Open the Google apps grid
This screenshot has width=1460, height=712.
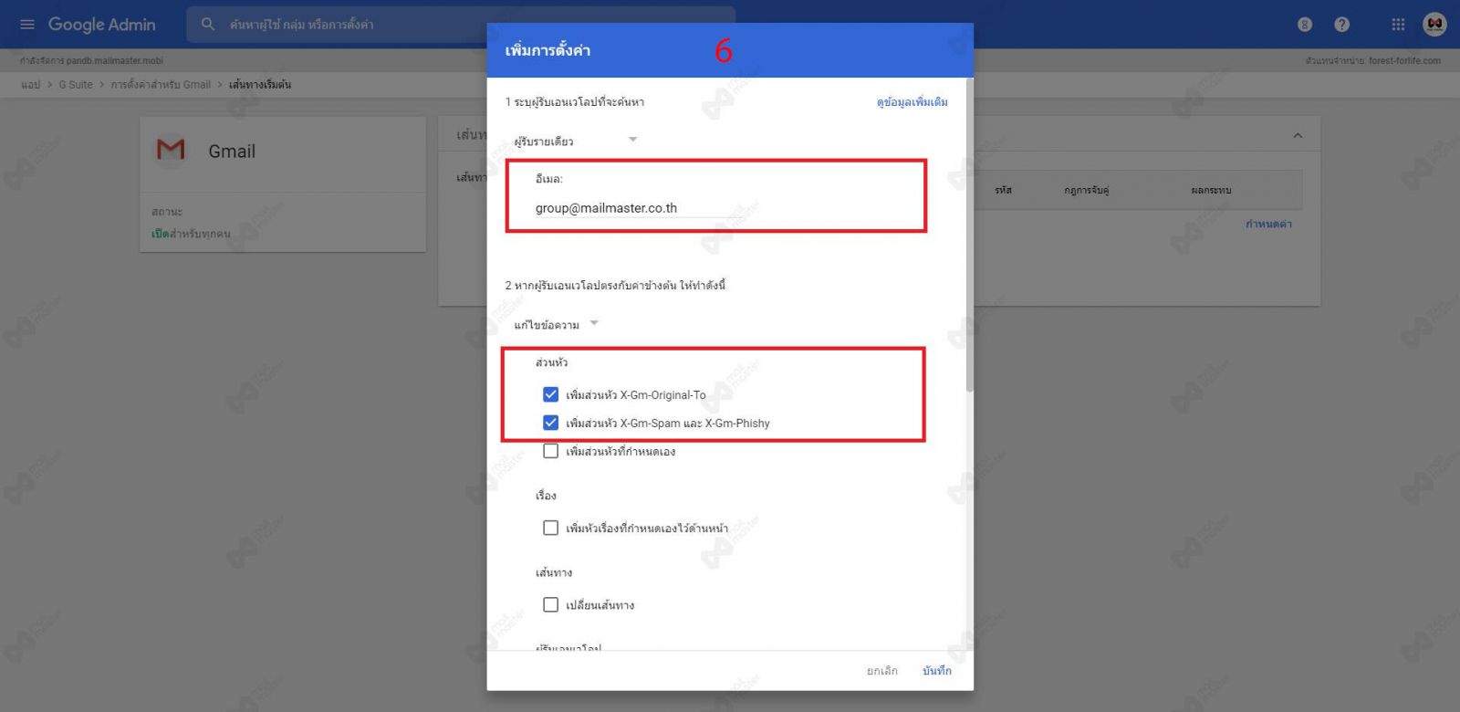[x=1398, y=25]
